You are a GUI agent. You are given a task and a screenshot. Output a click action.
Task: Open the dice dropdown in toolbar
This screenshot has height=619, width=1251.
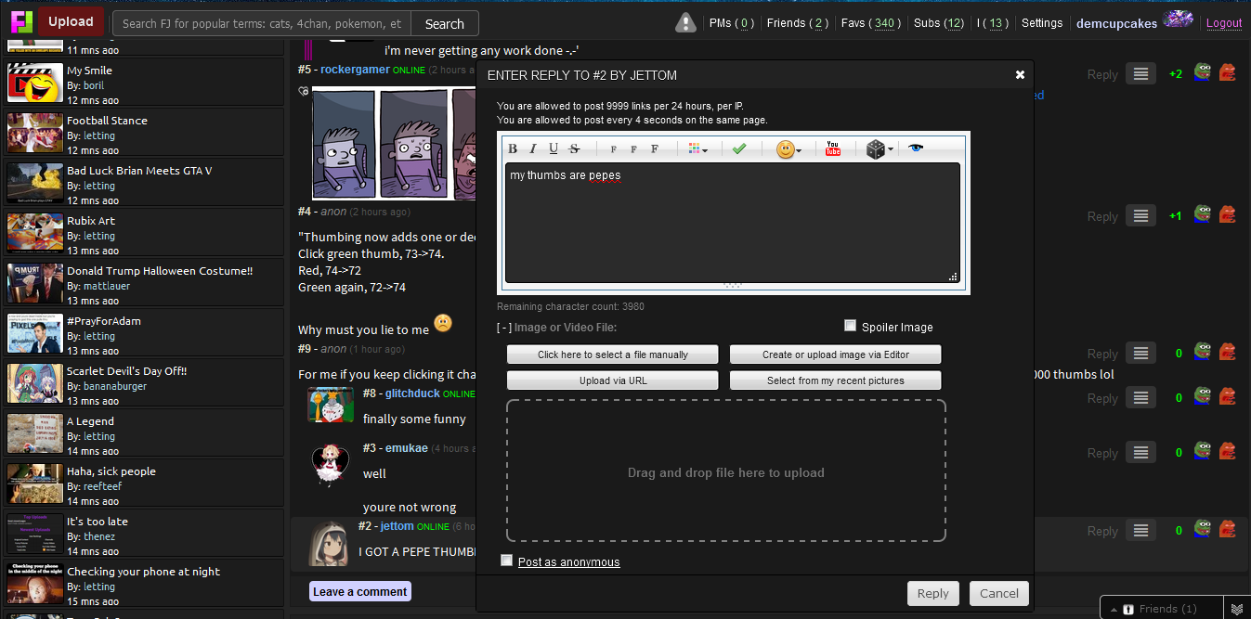pos(879,149)
